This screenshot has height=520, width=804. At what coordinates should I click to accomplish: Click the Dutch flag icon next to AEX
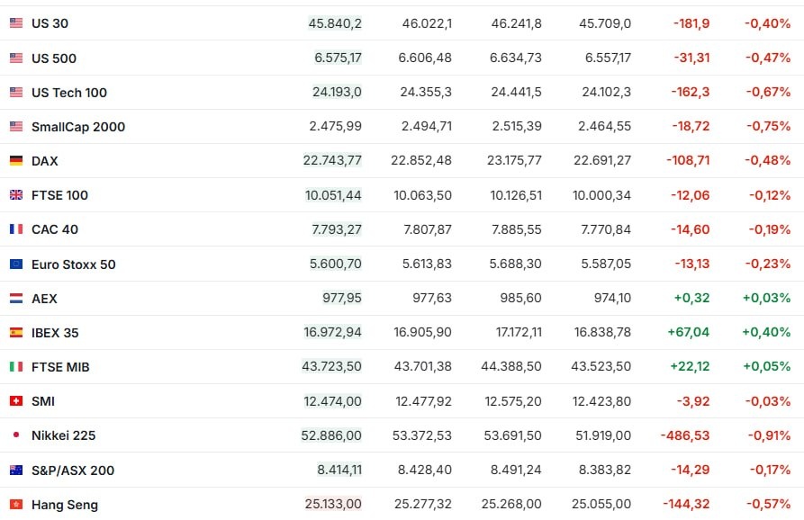(16, 299)
